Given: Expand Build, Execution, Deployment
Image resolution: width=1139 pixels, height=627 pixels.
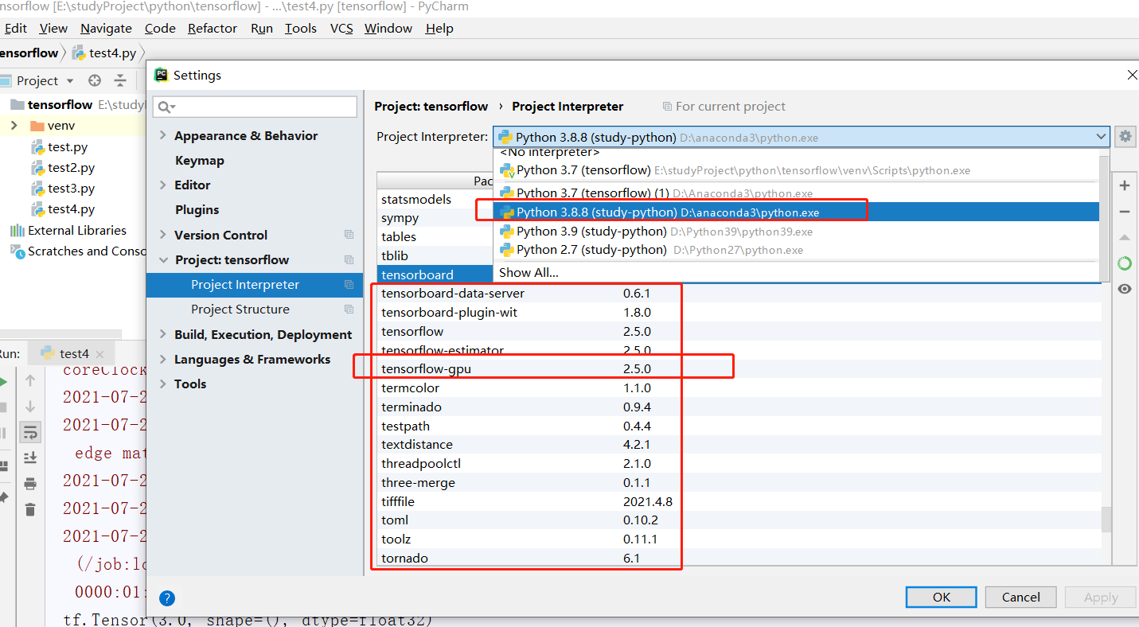Looking at the screenshot, I should (x=163, y=334).
